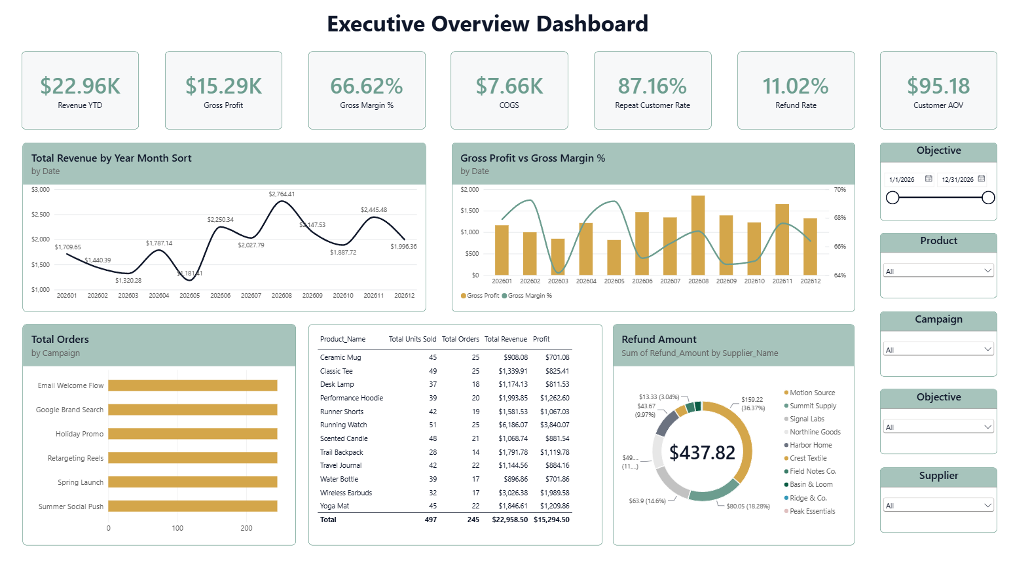
Task: Sort table by Total Orders column header
Action: tap(460, 339)
